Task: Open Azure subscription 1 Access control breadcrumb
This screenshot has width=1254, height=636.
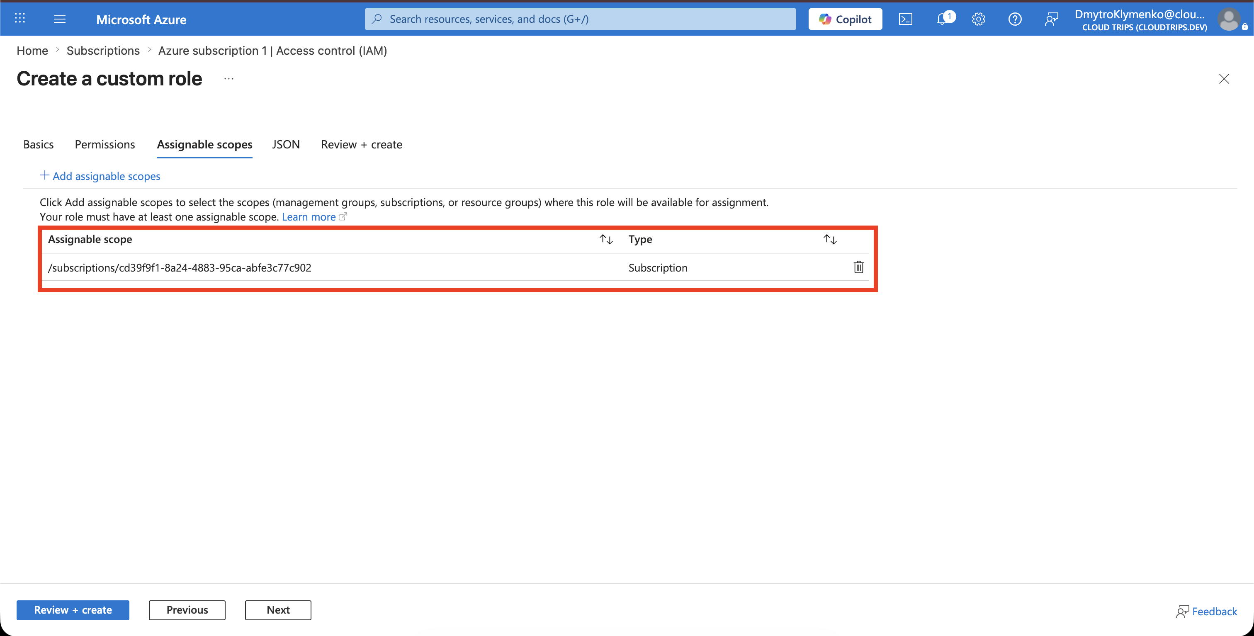Action: click(272, 51)
